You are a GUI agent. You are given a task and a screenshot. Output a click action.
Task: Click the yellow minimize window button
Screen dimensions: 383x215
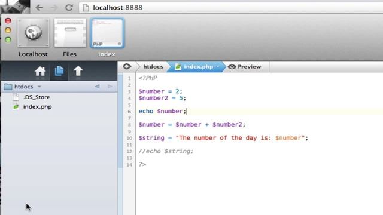(8, 30)
